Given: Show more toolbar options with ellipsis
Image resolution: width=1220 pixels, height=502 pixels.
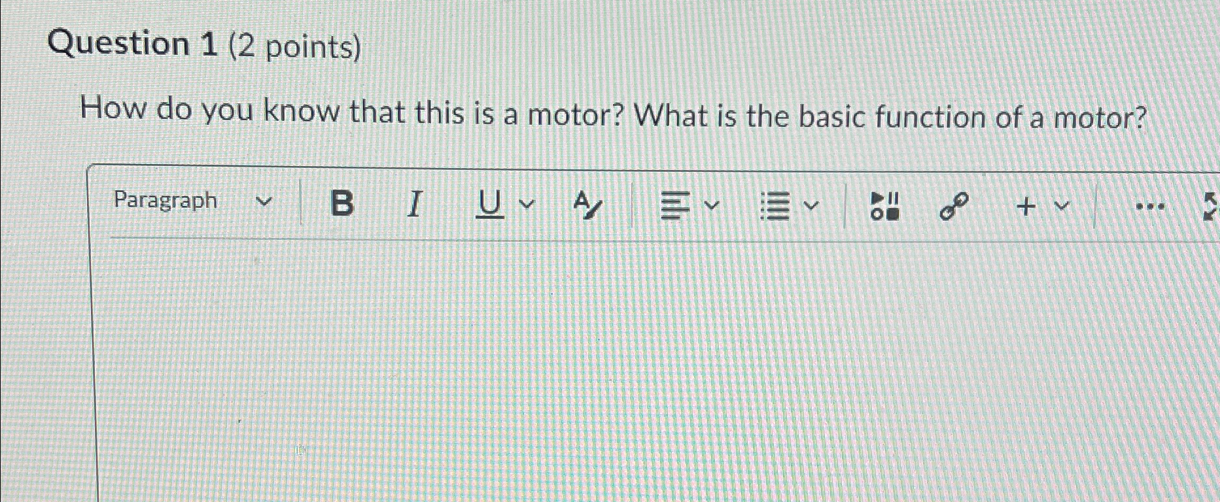Looking at the screenshot, I should click(x=1150, y=208).
